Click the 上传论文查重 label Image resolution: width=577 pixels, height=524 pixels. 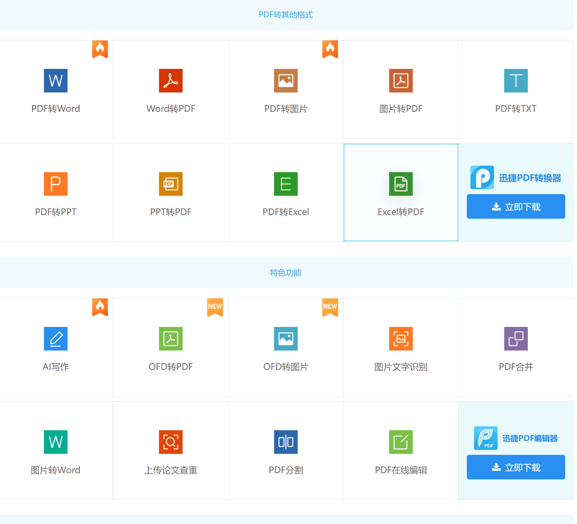[171, 470]
